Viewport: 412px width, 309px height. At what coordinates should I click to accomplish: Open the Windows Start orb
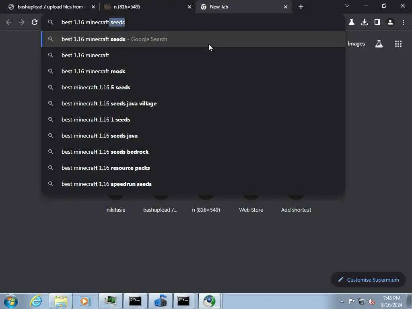pos(11,301)
